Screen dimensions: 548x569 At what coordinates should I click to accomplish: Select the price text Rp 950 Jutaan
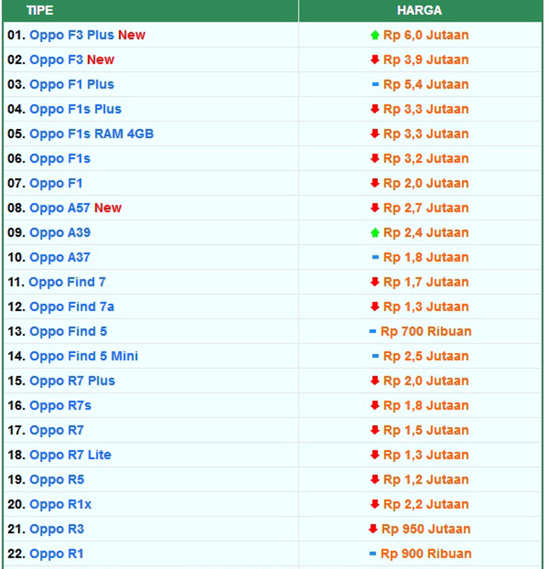click(x=426, y=529)
